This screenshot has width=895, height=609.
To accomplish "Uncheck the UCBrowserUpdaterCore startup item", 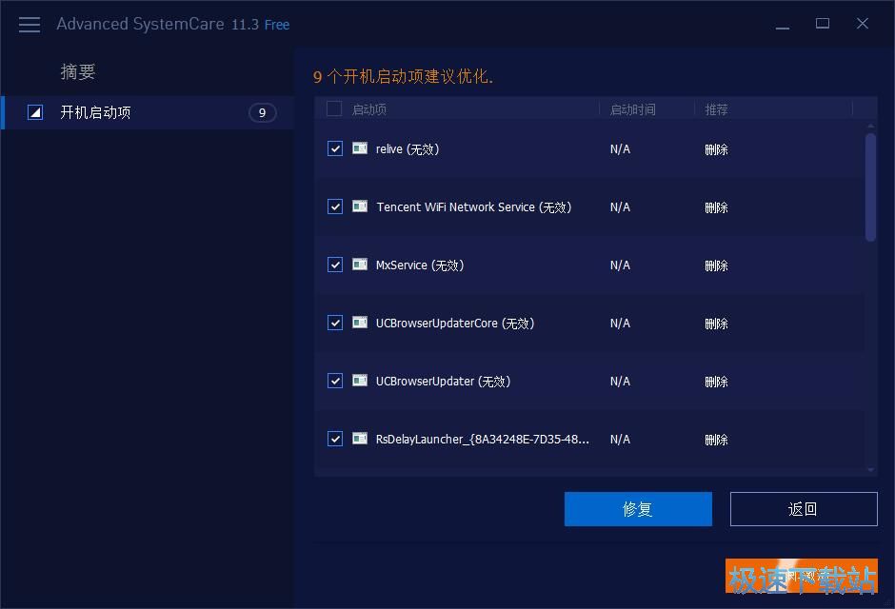I will (334, 323).
